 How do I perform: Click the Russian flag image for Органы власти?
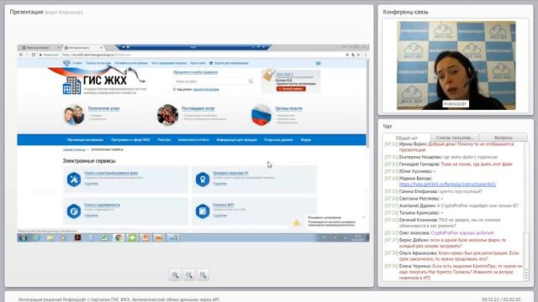pos(261,115)
